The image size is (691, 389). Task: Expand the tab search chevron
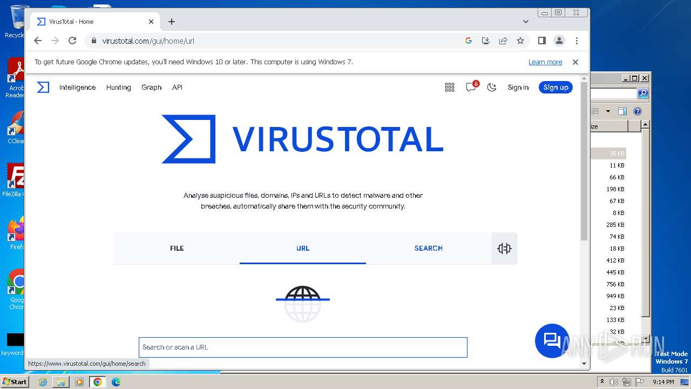pyautogui.click(x=526, y=22)
